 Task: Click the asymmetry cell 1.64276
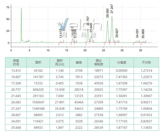146,83
